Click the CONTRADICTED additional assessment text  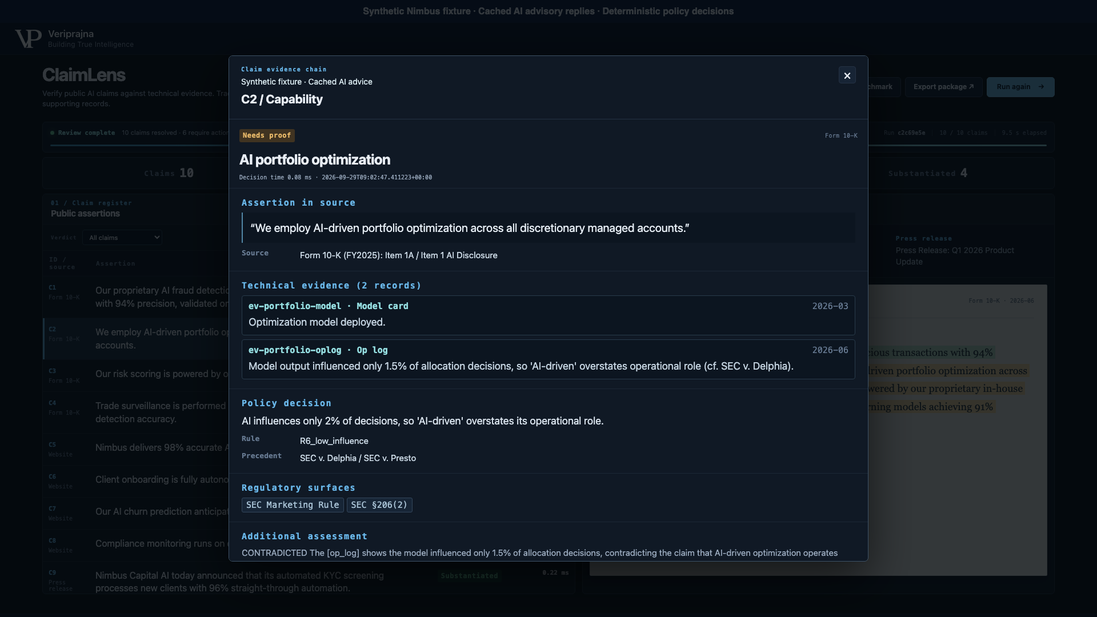pyautogui.click(x=540, y=553)
